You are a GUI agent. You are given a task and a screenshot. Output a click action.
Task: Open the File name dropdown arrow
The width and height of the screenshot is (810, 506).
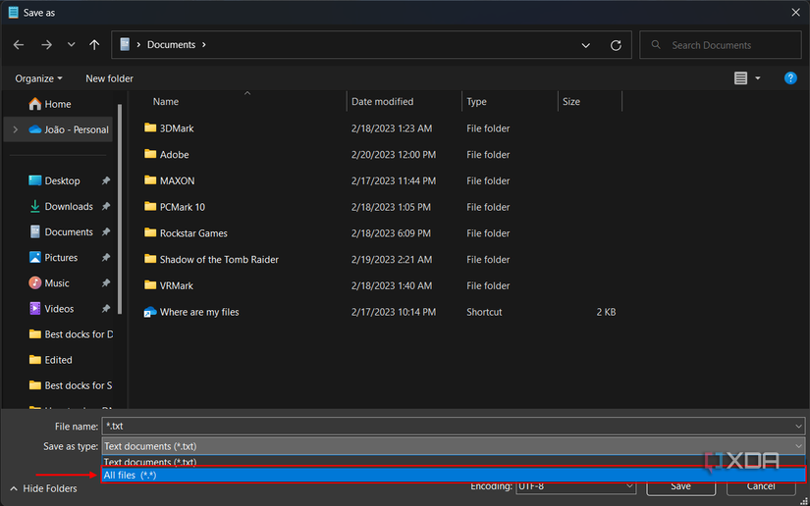pyautogui.click(x=798, y=426)
